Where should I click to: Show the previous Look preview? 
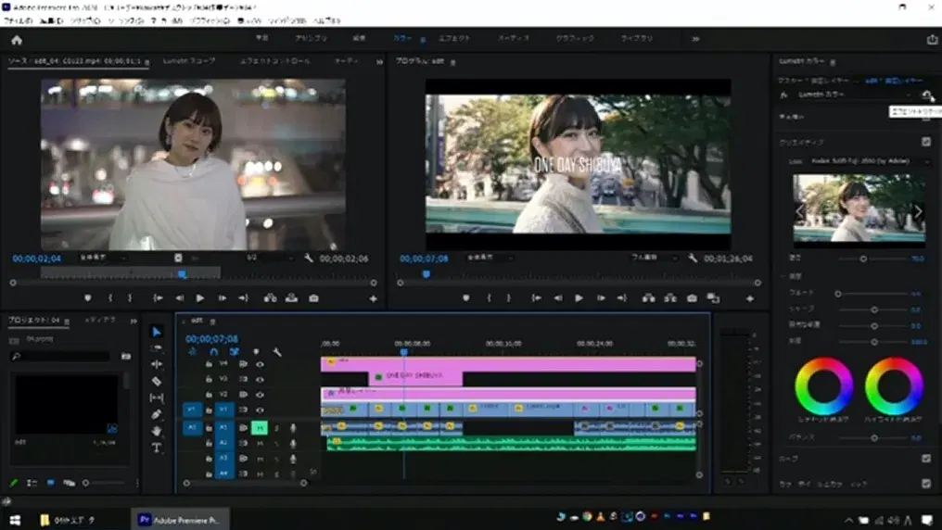tap(799, 211)
